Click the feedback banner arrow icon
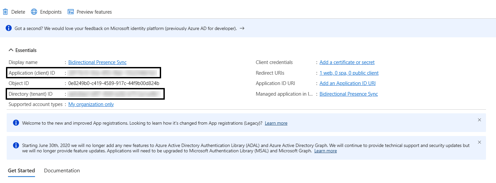The width and height of the screenshot is (496, 183). [242, 29]
